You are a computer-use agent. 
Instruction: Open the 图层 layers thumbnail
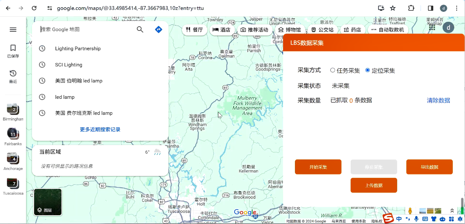click(48, 202)
